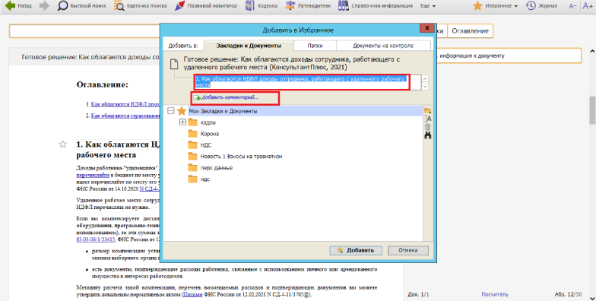Screen dimensions: 596x301
Task: Select the uppercase НДС folder
Action: (205, 145)
